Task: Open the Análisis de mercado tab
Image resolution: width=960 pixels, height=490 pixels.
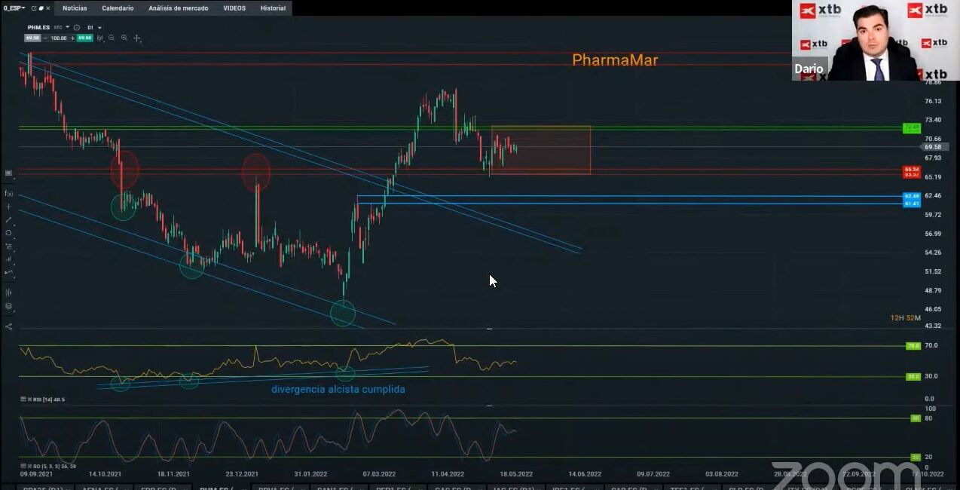Action: [179, 8]
